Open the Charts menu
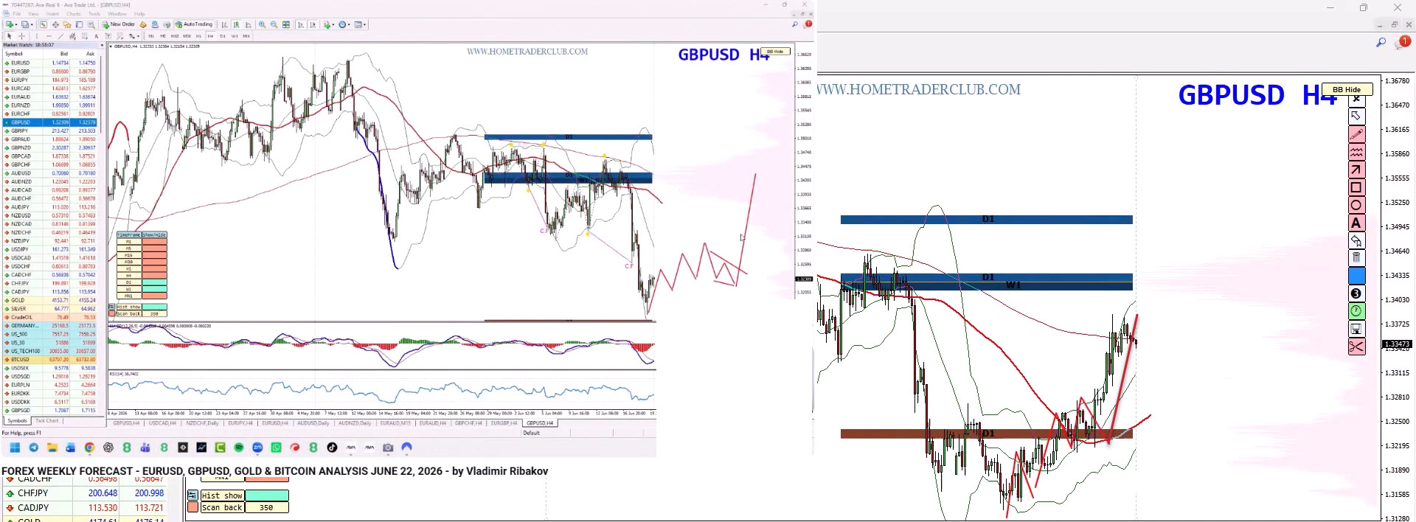 pyautogui.click(x=74, y=14)
